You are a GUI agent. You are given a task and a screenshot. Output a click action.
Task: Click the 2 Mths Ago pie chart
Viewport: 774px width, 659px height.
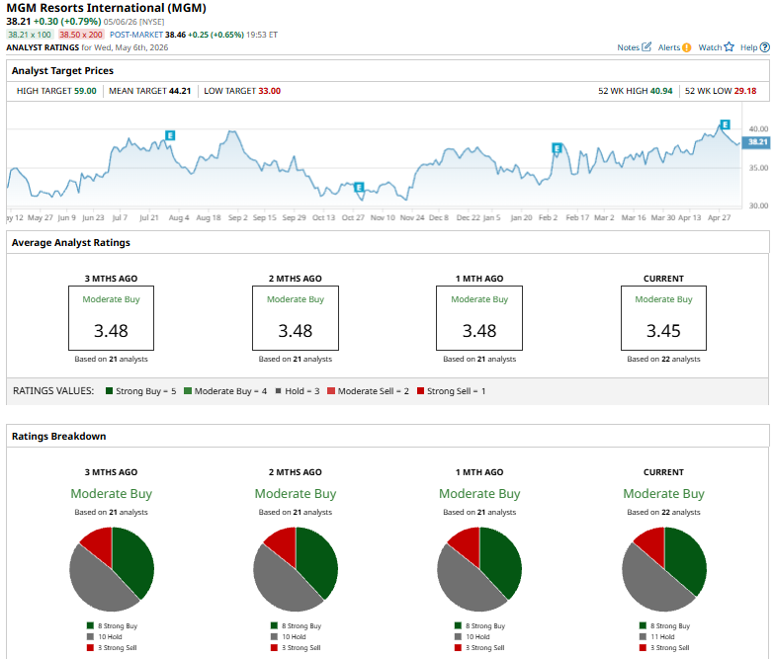point(296,569)
